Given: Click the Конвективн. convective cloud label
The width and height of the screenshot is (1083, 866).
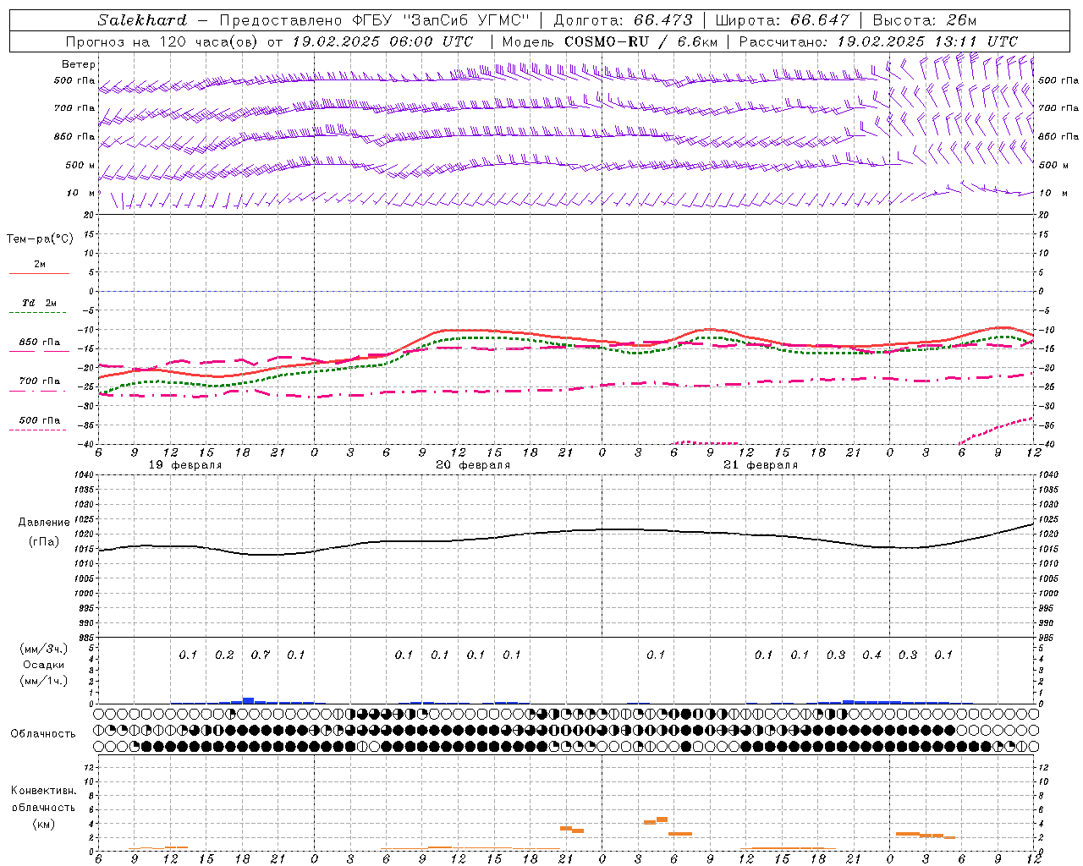Looking at the screenshot, I should tap(43, 791).
